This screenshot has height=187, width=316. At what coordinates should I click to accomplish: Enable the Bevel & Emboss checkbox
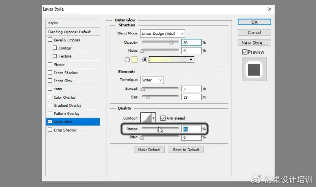pos(50,40)
